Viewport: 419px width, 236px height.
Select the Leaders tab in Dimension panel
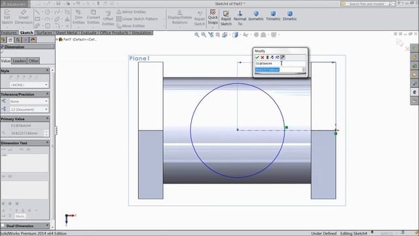tap(20, 61)
